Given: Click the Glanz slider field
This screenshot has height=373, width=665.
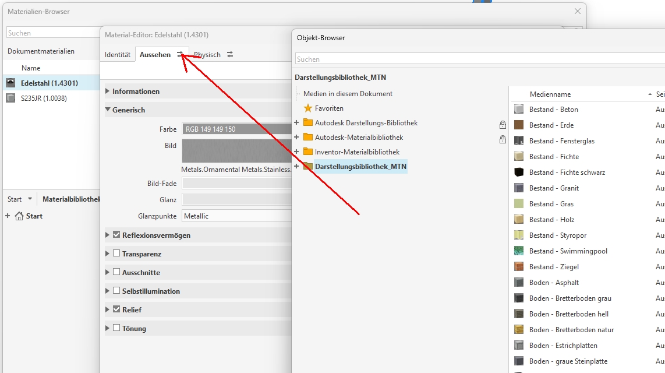Looking at the screenshot, I should pyautogui.click(x=236, y=199).
